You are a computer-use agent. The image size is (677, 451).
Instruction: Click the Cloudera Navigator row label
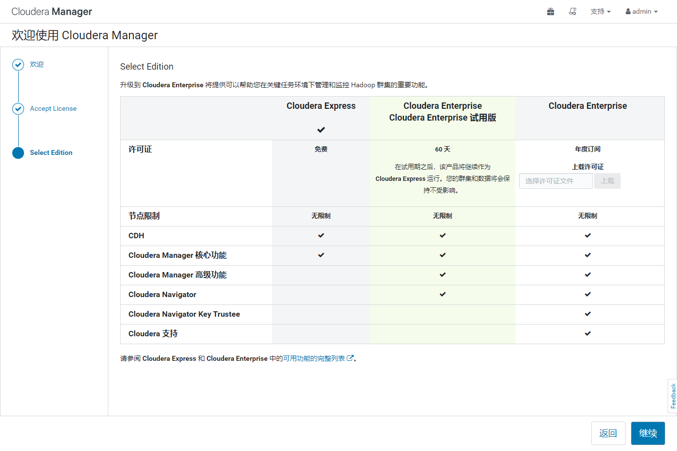pyautogui.click(x=162, y=295)
